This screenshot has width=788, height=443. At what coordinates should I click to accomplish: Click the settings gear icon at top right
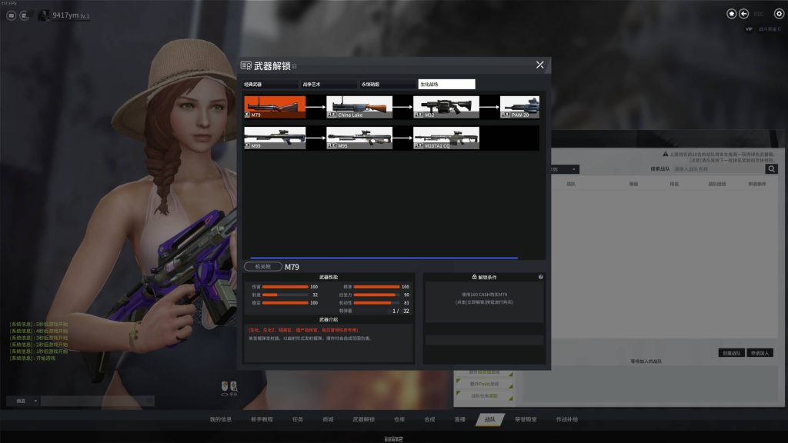click(x=778, y=14)
